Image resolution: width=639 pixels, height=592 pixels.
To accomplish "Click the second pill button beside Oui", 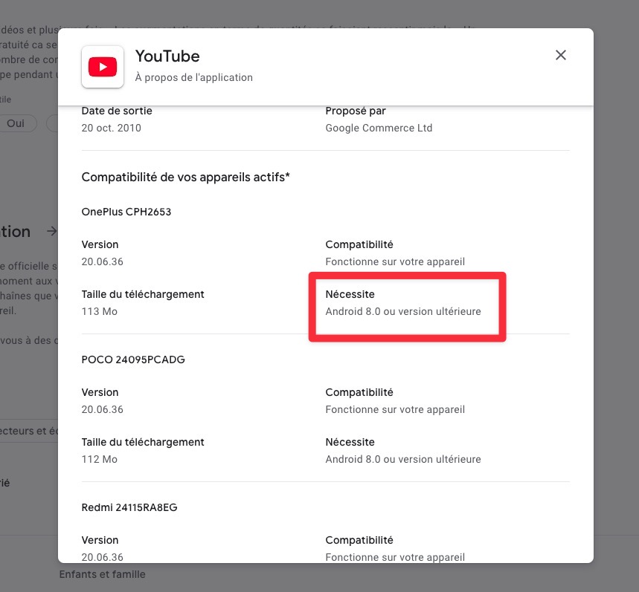I will coord(53,123).
